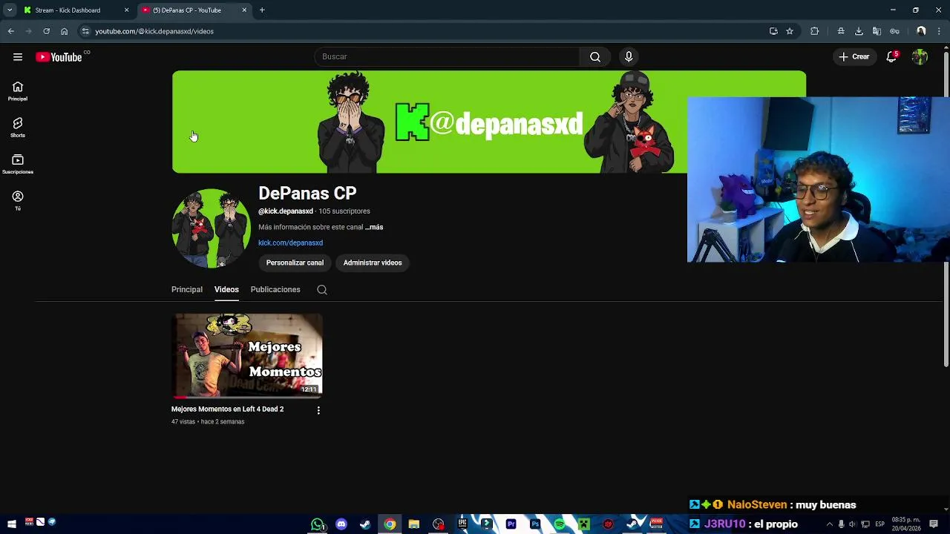Close the Kick Dashboard tab
The width and height of the screenshot is (950, 534).
click(x=126, y=10)
